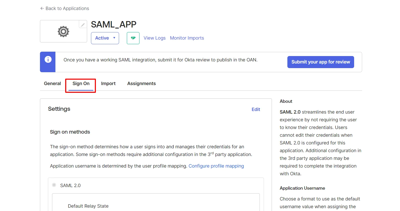Click the SAML_APP application title

tap(113, 24)
